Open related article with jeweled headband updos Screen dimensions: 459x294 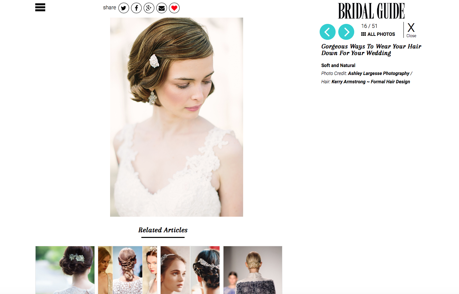(190, 270)
